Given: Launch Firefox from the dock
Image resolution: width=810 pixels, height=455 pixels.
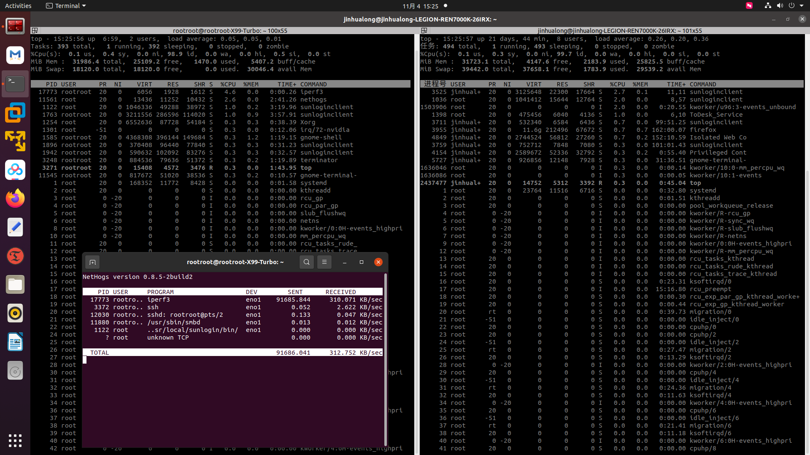Looking at the screenshot, I should pyautogui.click(x=15, y=198).
